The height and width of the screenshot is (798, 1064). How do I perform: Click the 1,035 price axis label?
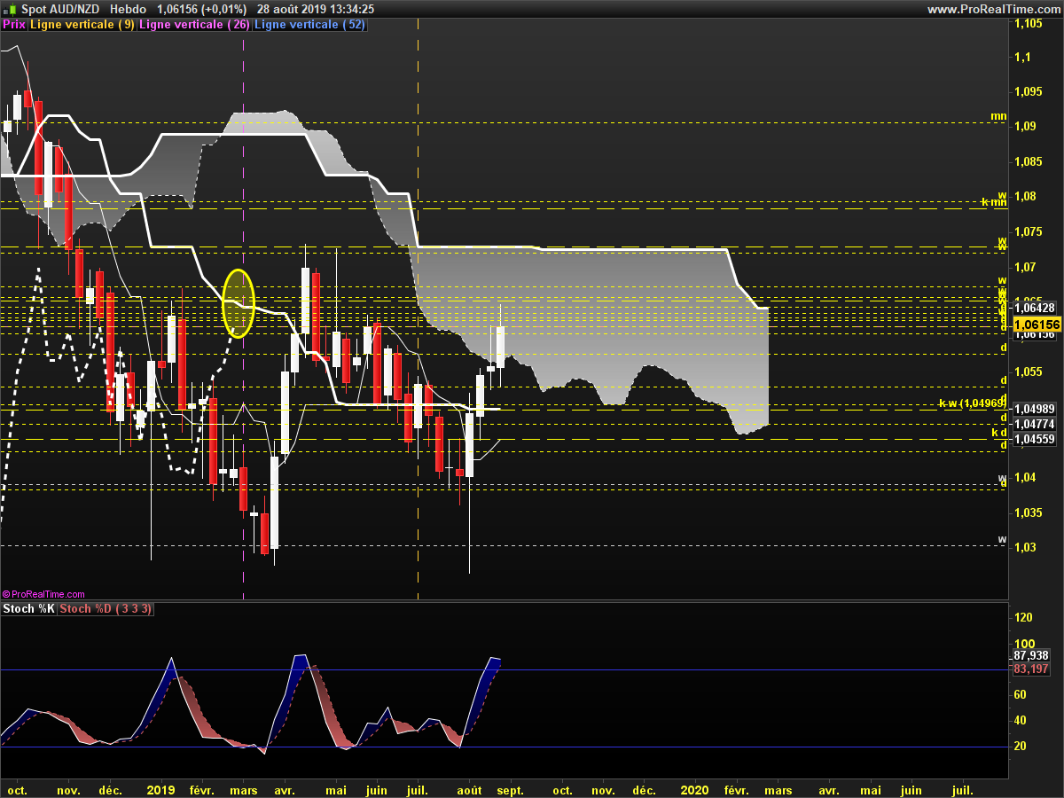point(1029,512)
